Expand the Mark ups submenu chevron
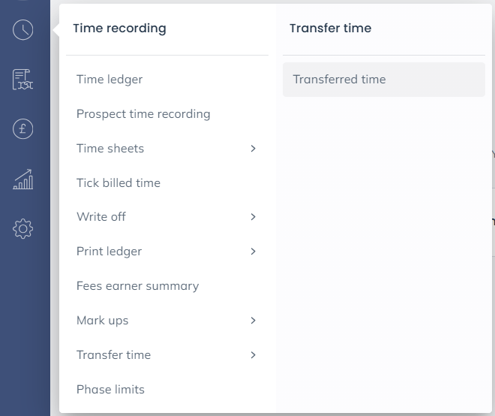The width and height of the screenshot is (495, 416). (253, 321)
